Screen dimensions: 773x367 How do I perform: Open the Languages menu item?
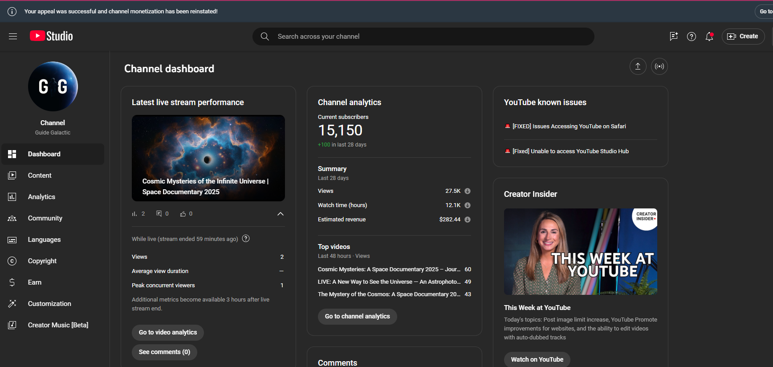[53, 240]
